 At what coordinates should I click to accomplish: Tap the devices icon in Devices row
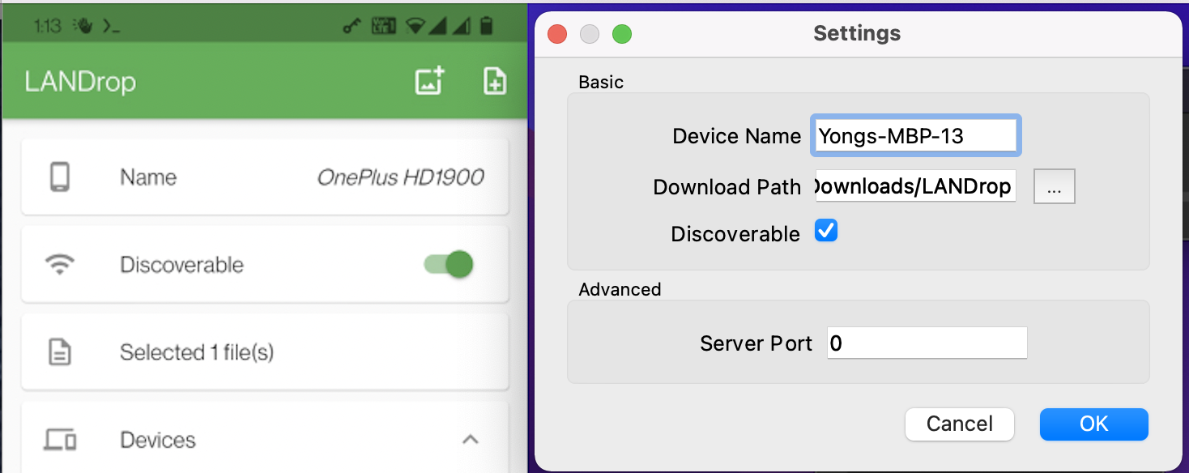(x=60, y=440)
